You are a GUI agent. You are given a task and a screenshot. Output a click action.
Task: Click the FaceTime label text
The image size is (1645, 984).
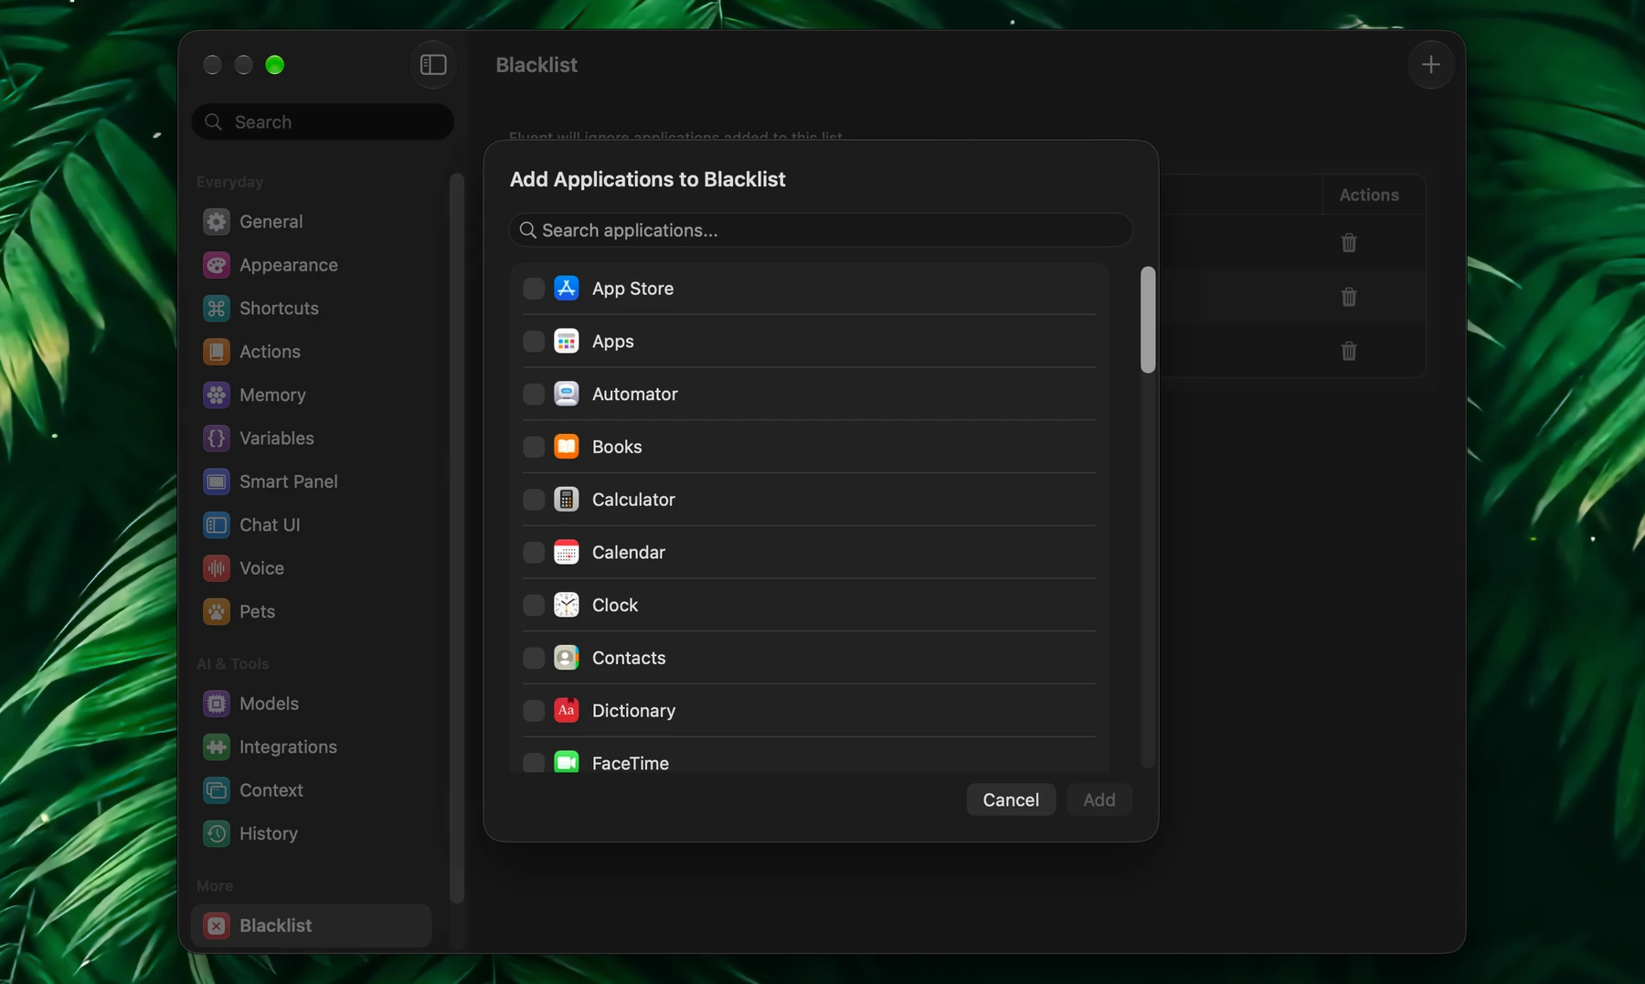631,763
